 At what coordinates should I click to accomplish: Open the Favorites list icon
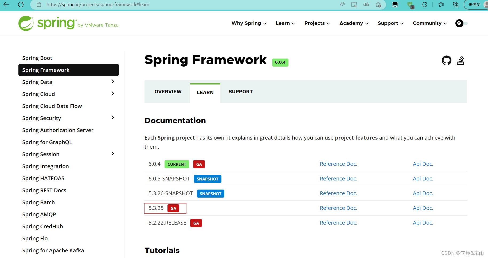point(441,5)
